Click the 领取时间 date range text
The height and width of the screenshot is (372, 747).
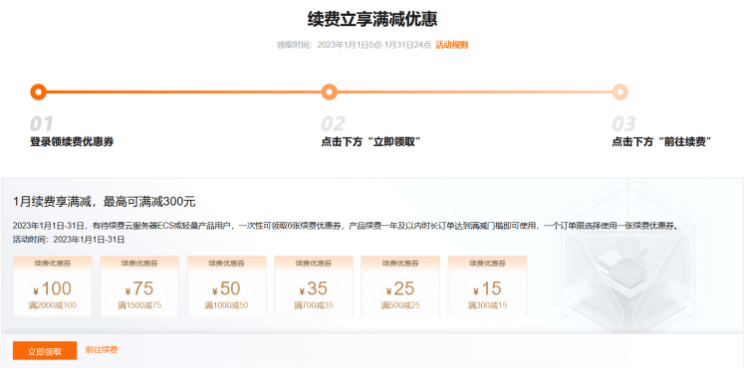354,45
